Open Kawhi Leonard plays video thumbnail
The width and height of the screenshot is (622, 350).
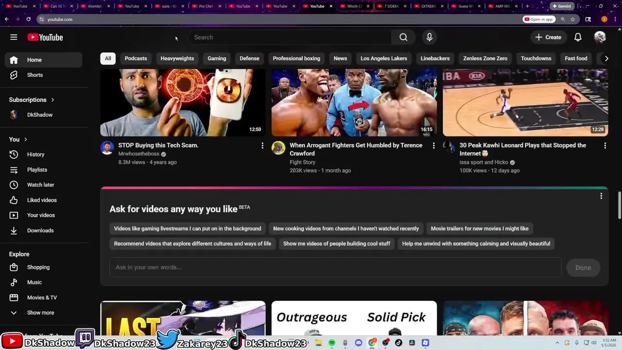525,103
